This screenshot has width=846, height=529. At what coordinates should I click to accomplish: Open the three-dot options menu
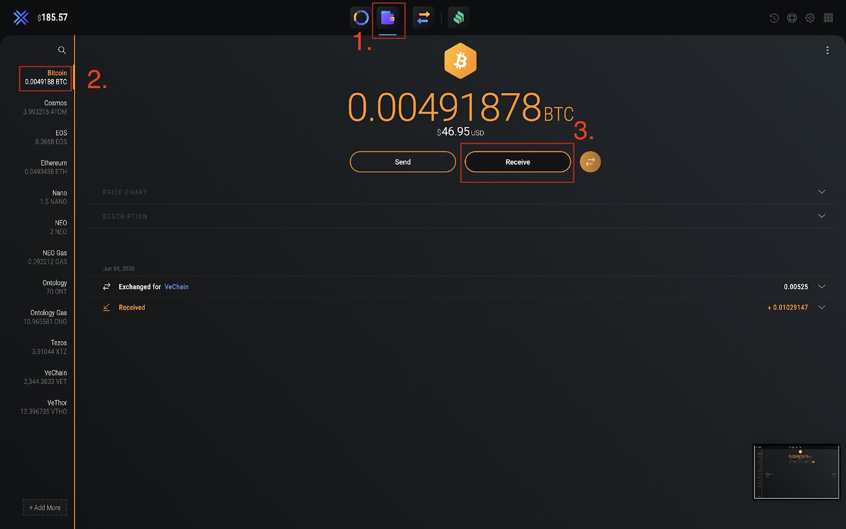point(827,50)
